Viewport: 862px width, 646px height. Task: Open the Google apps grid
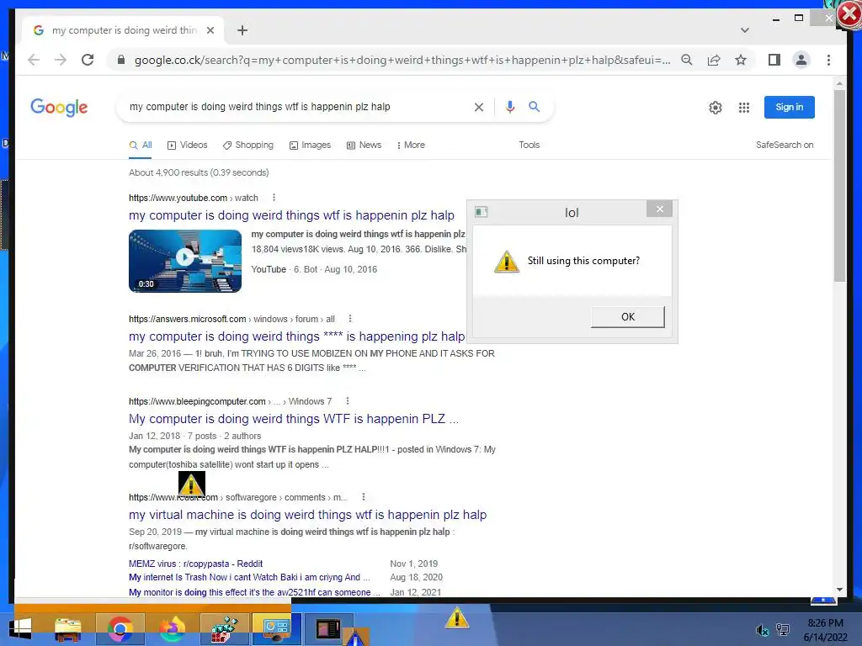pos(744,108)
